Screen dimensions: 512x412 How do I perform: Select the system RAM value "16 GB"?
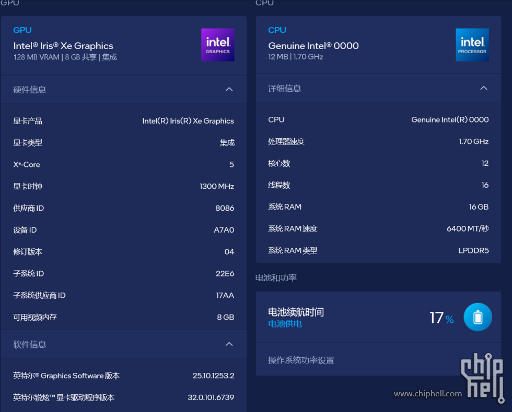(x=479, y=207)
